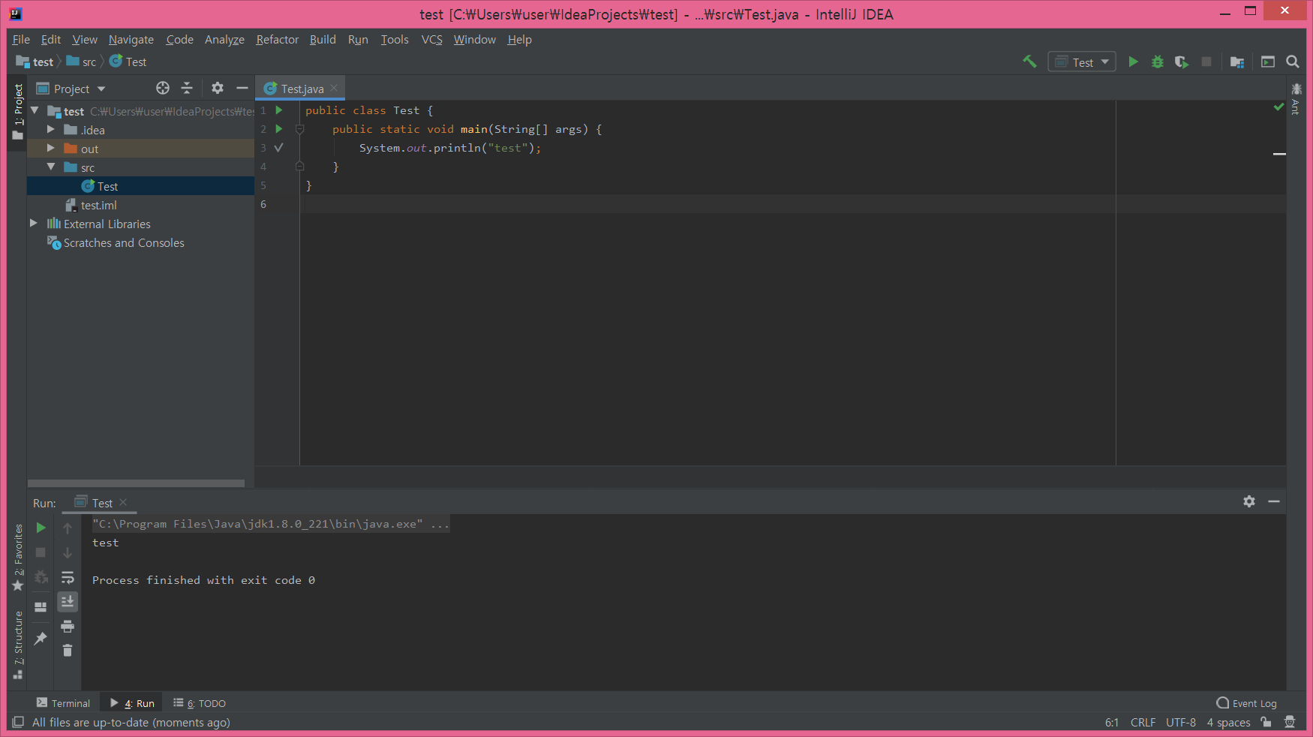1313x737 pixels.
Task: Open the Navigate menu
Action: 131,39
